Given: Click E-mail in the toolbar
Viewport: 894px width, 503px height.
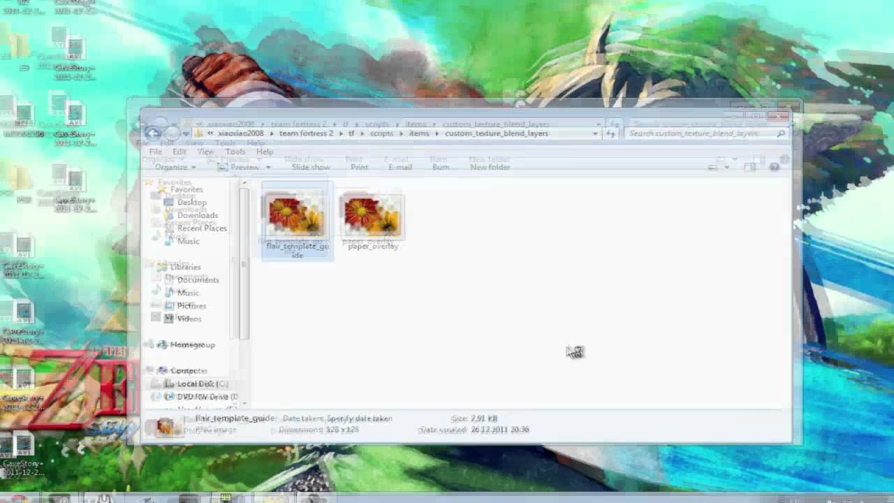Looking at the screenshot, I should coord(400,167).
